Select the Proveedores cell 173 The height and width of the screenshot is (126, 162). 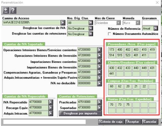pyautogui.click(x=112, y=50)
